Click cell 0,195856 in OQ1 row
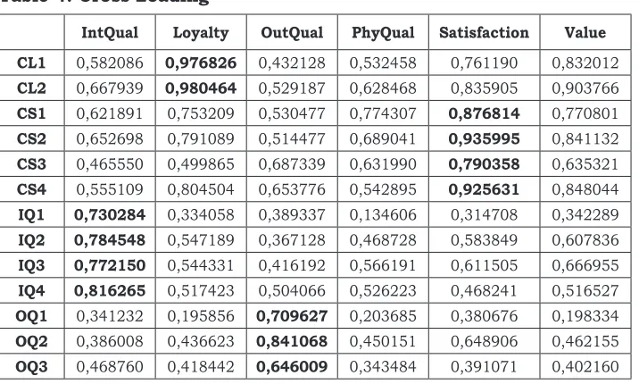Screen dimensions: 639x384 [x=201, y=316]
